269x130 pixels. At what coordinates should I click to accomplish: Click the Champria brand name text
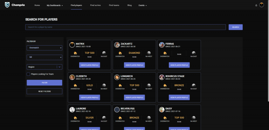pos(18,5)
